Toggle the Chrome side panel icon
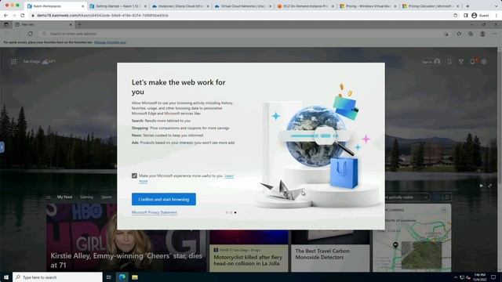Image resolution: width=502 pixels, height=282 pixels. (466, 16)
